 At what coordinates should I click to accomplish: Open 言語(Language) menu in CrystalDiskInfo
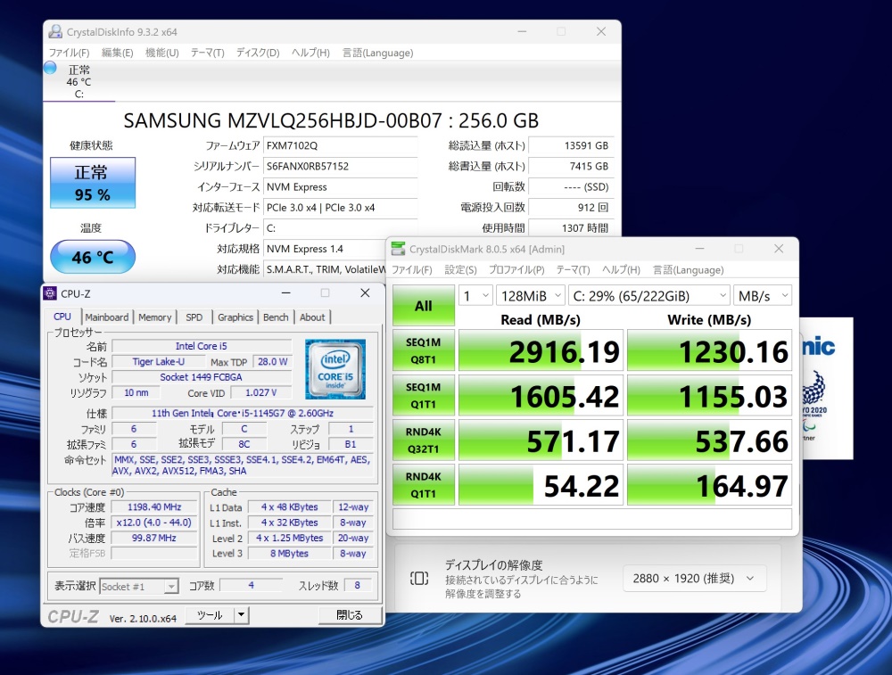(x=377, y=53)
